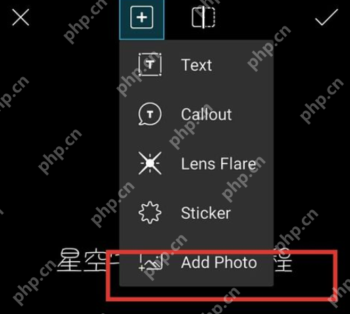Viewport: 350px width, 314px height.
Task: Choose the Callout menu label
Action: click(x=206, y=114)
